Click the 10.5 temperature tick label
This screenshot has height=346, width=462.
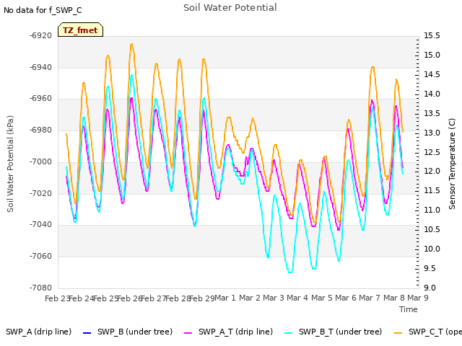point(432,229)
